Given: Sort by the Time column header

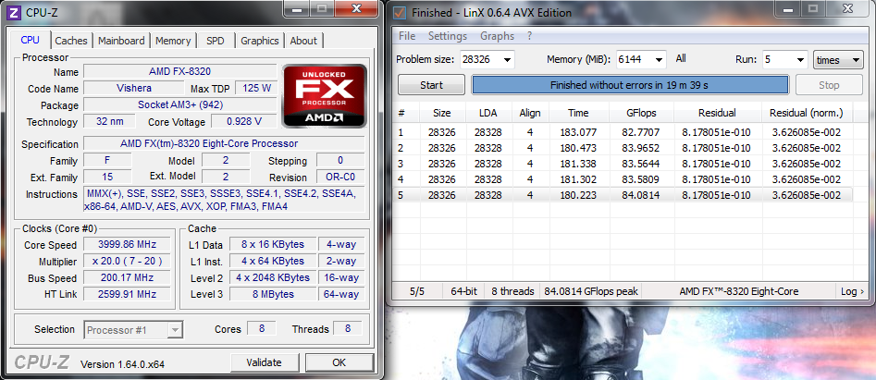Looking at the screenshot, I should (x=578, y=113).
